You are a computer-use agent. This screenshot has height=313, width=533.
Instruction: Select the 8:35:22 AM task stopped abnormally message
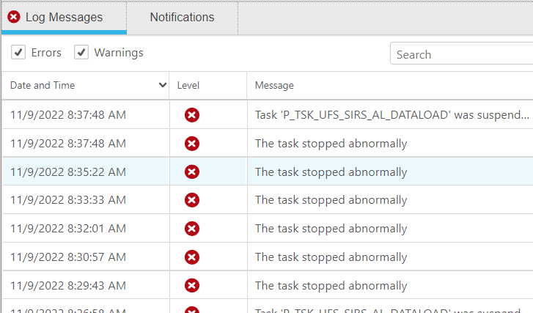(x=331, y=172)
